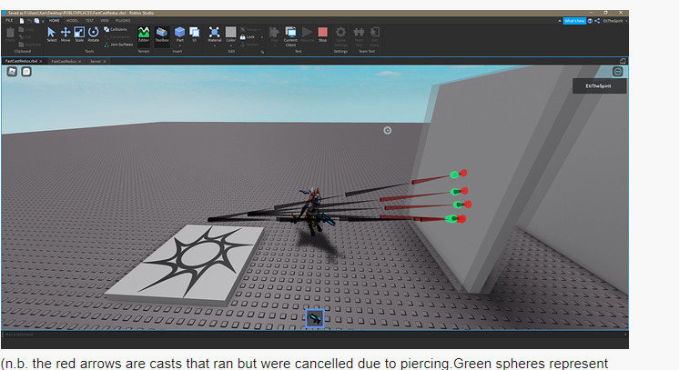Select the gun tool in the hotbar
The image size is (679, 370).
tap(315, 319)
